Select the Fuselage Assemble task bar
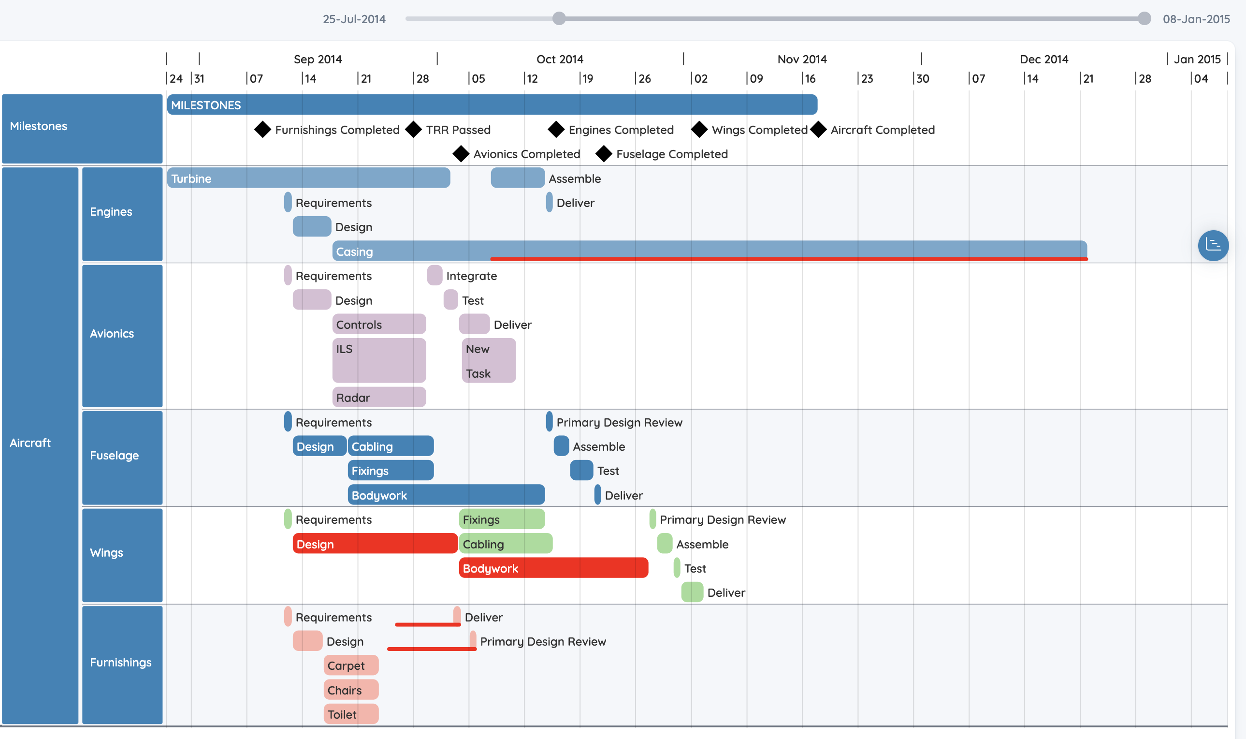Viewport: 1246px width, 739px height. tap(561, 446)
